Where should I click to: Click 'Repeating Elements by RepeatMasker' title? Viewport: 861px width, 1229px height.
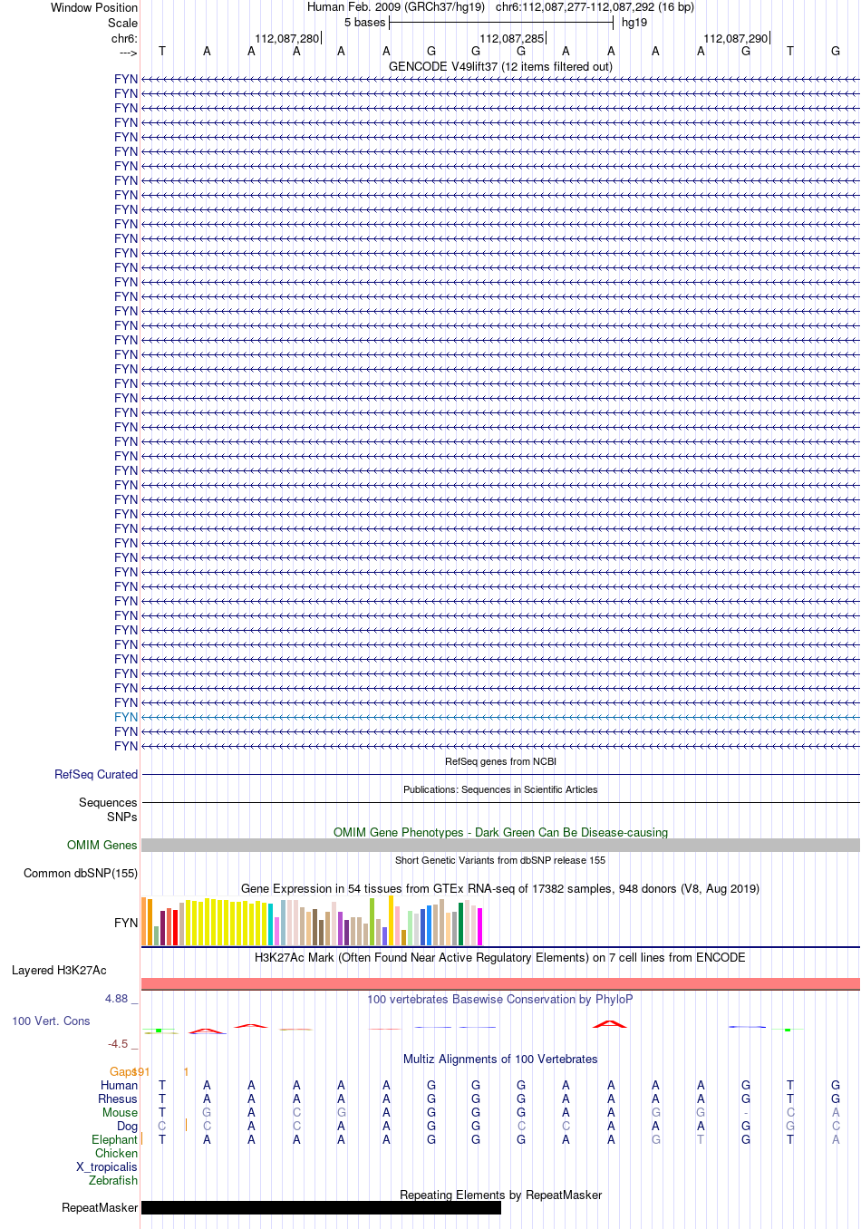pos(500,1195)
